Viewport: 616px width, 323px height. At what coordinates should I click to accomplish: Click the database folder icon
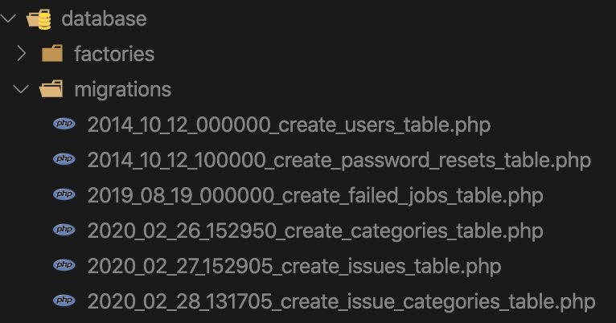point(39,18)
